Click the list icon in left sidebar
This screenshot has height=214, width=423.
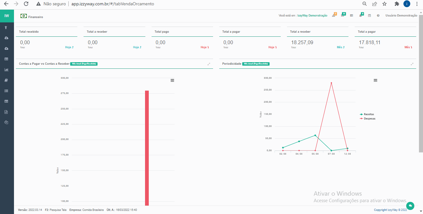6,91
